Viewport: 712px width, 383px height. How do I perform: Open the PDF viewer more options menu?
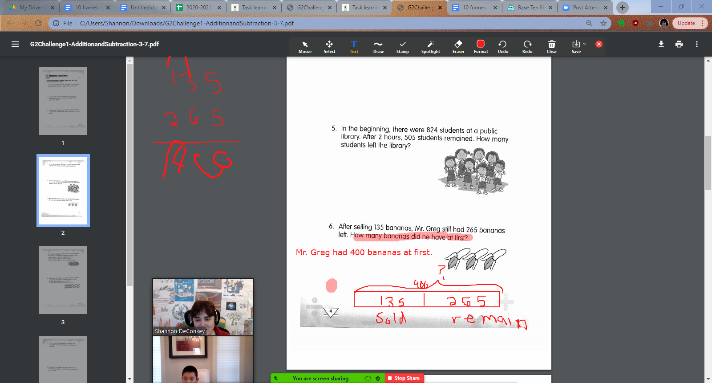tap(697, 44)
